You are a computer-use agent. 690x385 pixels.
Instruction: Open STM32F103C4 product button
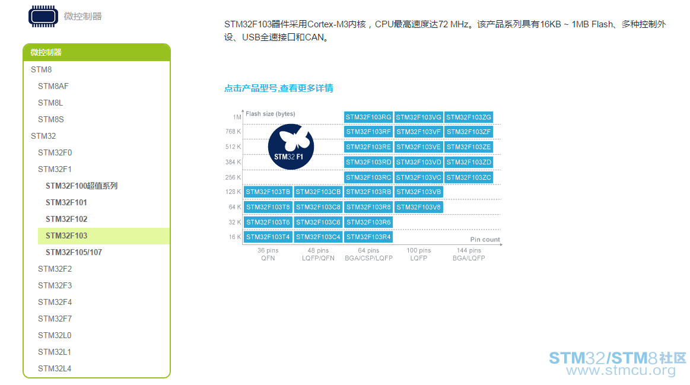318,237
